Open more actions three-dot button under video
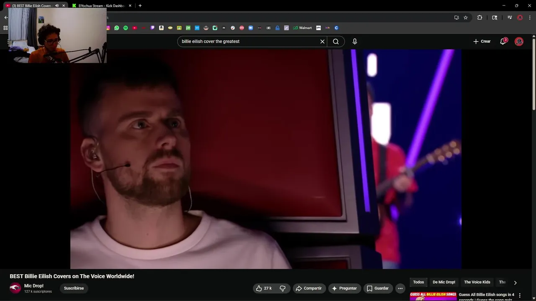The image size is (536, 301). click(400, 288)
